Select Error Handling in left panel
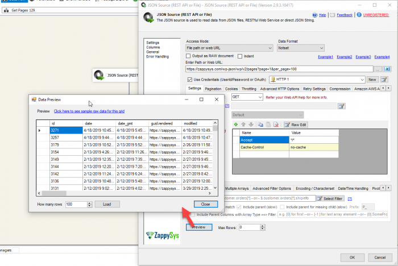Image resolution: width=398 pixels, height=266 pixels. click(x=157, y=57)
